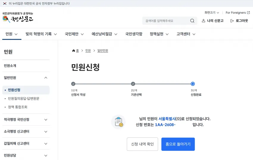Click the 홈으로 돌아가기 button
253x160 pixels.
[178, 144]
